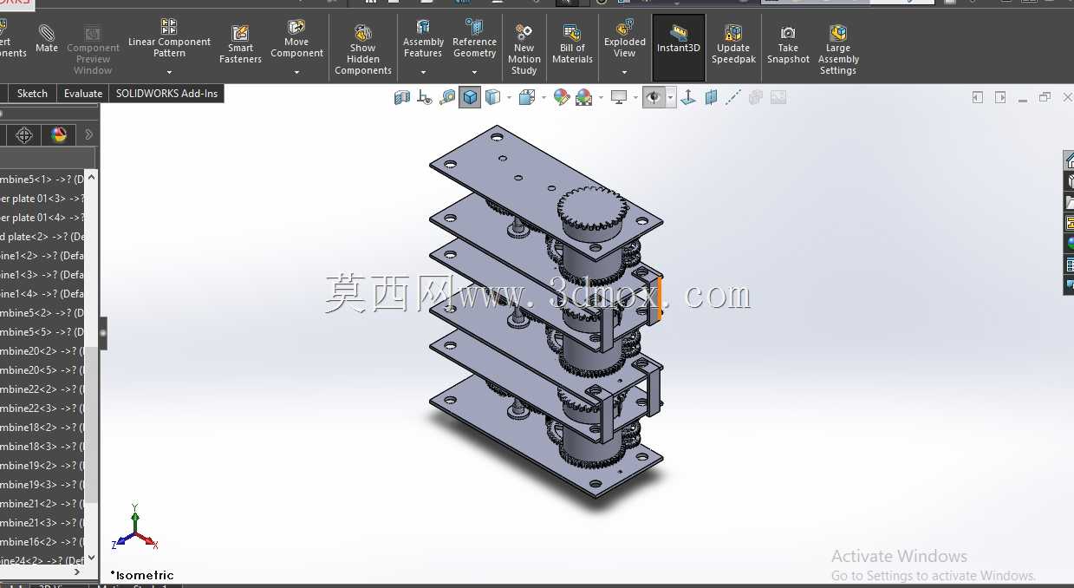Expand more manager tabs chevron
Image resolution: width=1074 pixels, height=588 pixels.
click(x=88, y=134)
